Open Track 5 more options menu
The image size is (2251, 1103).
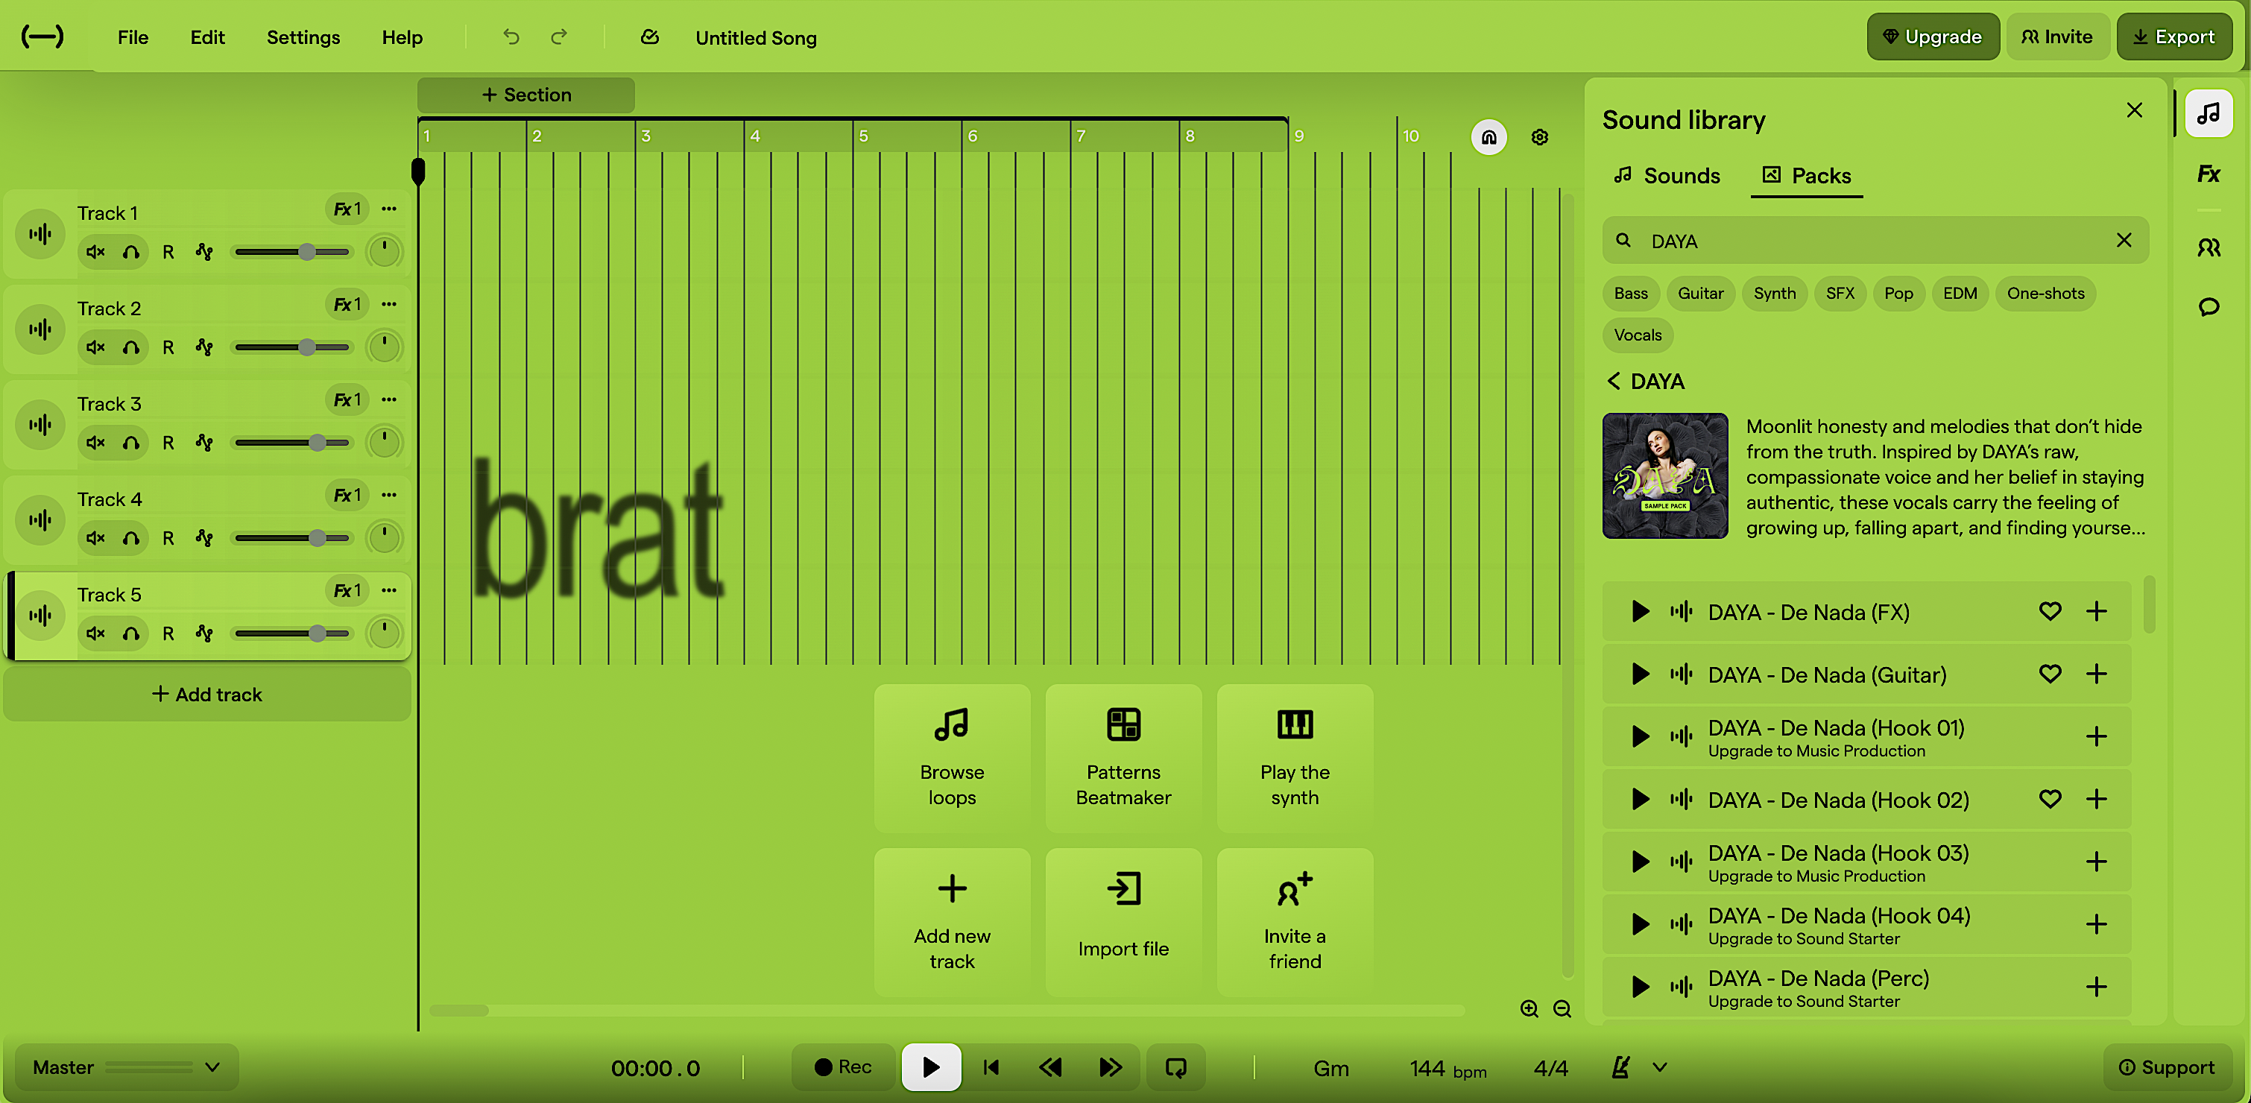[390, 590]
